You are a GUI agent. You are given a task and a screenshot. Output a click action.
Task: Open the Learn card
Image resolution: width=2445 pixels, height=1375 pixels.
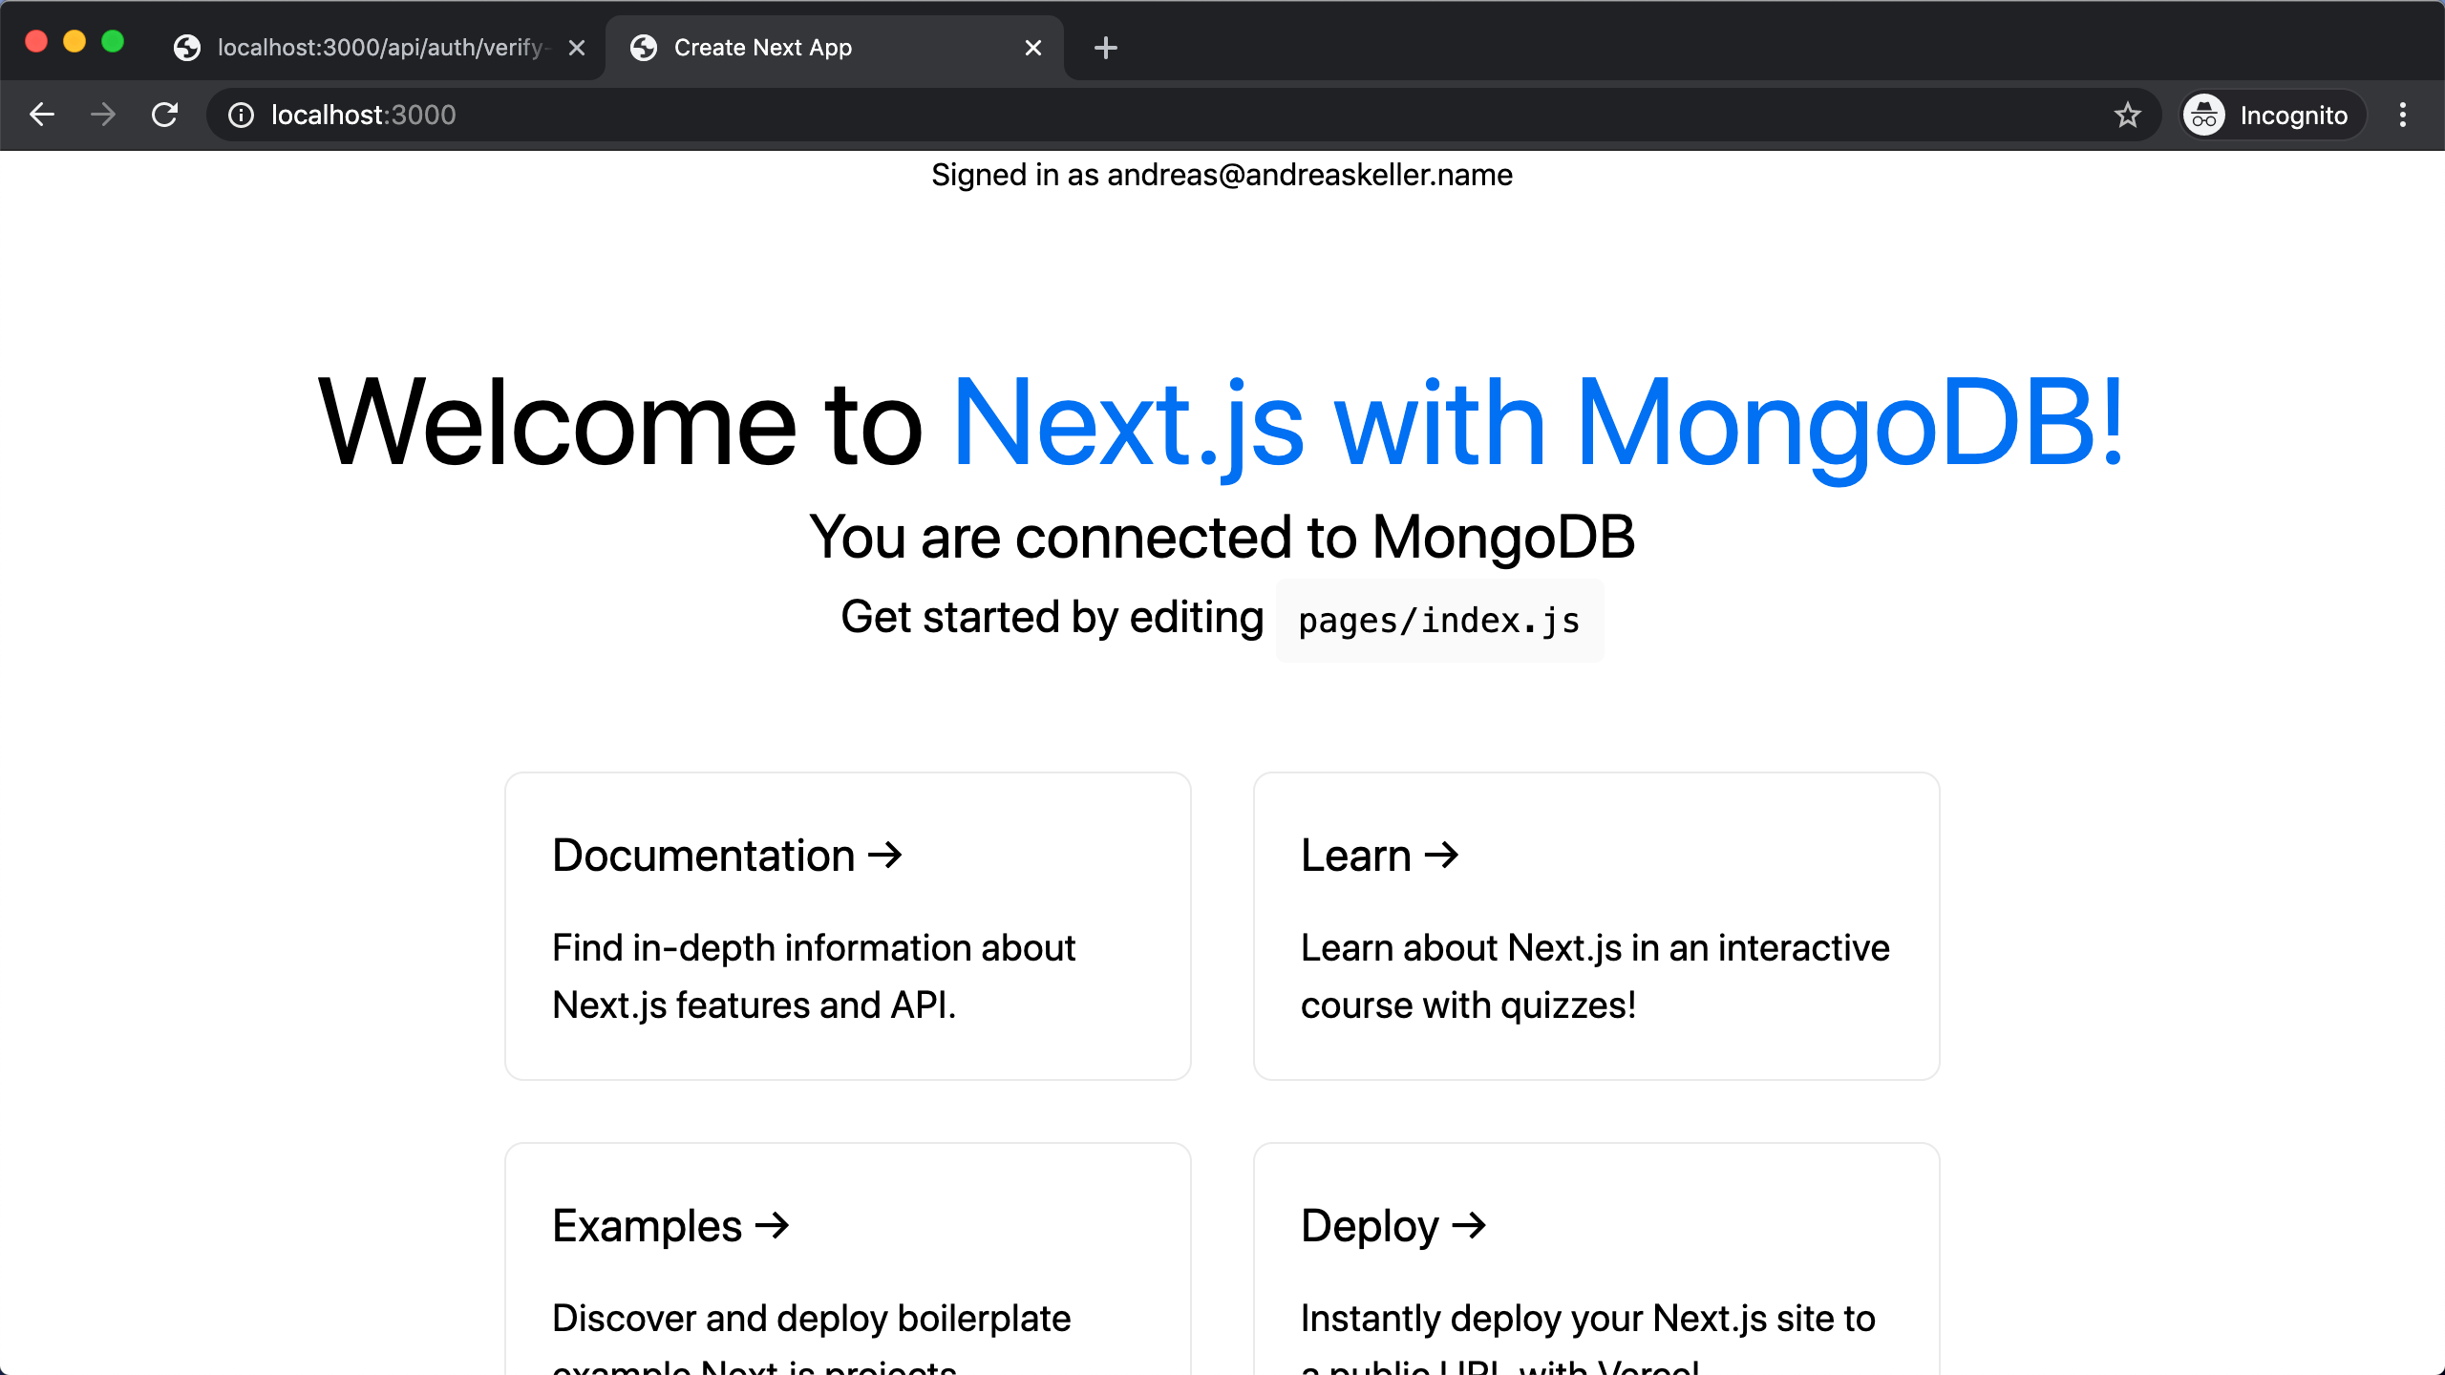click(x=1597, y=926)
